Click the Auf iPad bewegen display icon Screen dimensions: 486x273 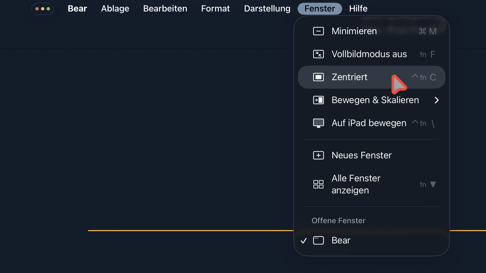pyautogui.click(x=318, y=123)
